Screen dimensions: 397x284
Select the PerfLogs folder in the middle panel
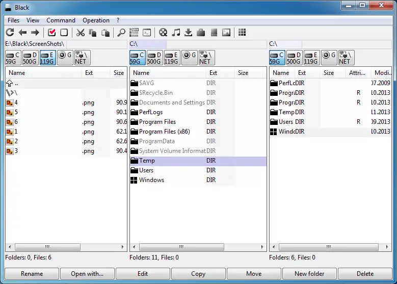(x=198, y=112)
